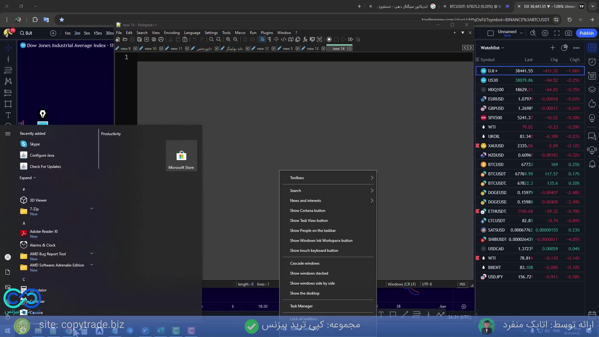599x337 pixels.
Task: Select TradingView Text drawing tool
Action: coord(8,115)
